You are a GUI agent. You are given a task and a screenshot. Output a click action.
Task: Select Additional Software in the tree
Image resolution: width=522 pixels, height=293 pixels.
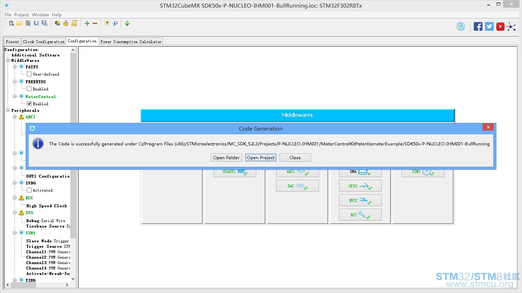click(x=36, y=55)
